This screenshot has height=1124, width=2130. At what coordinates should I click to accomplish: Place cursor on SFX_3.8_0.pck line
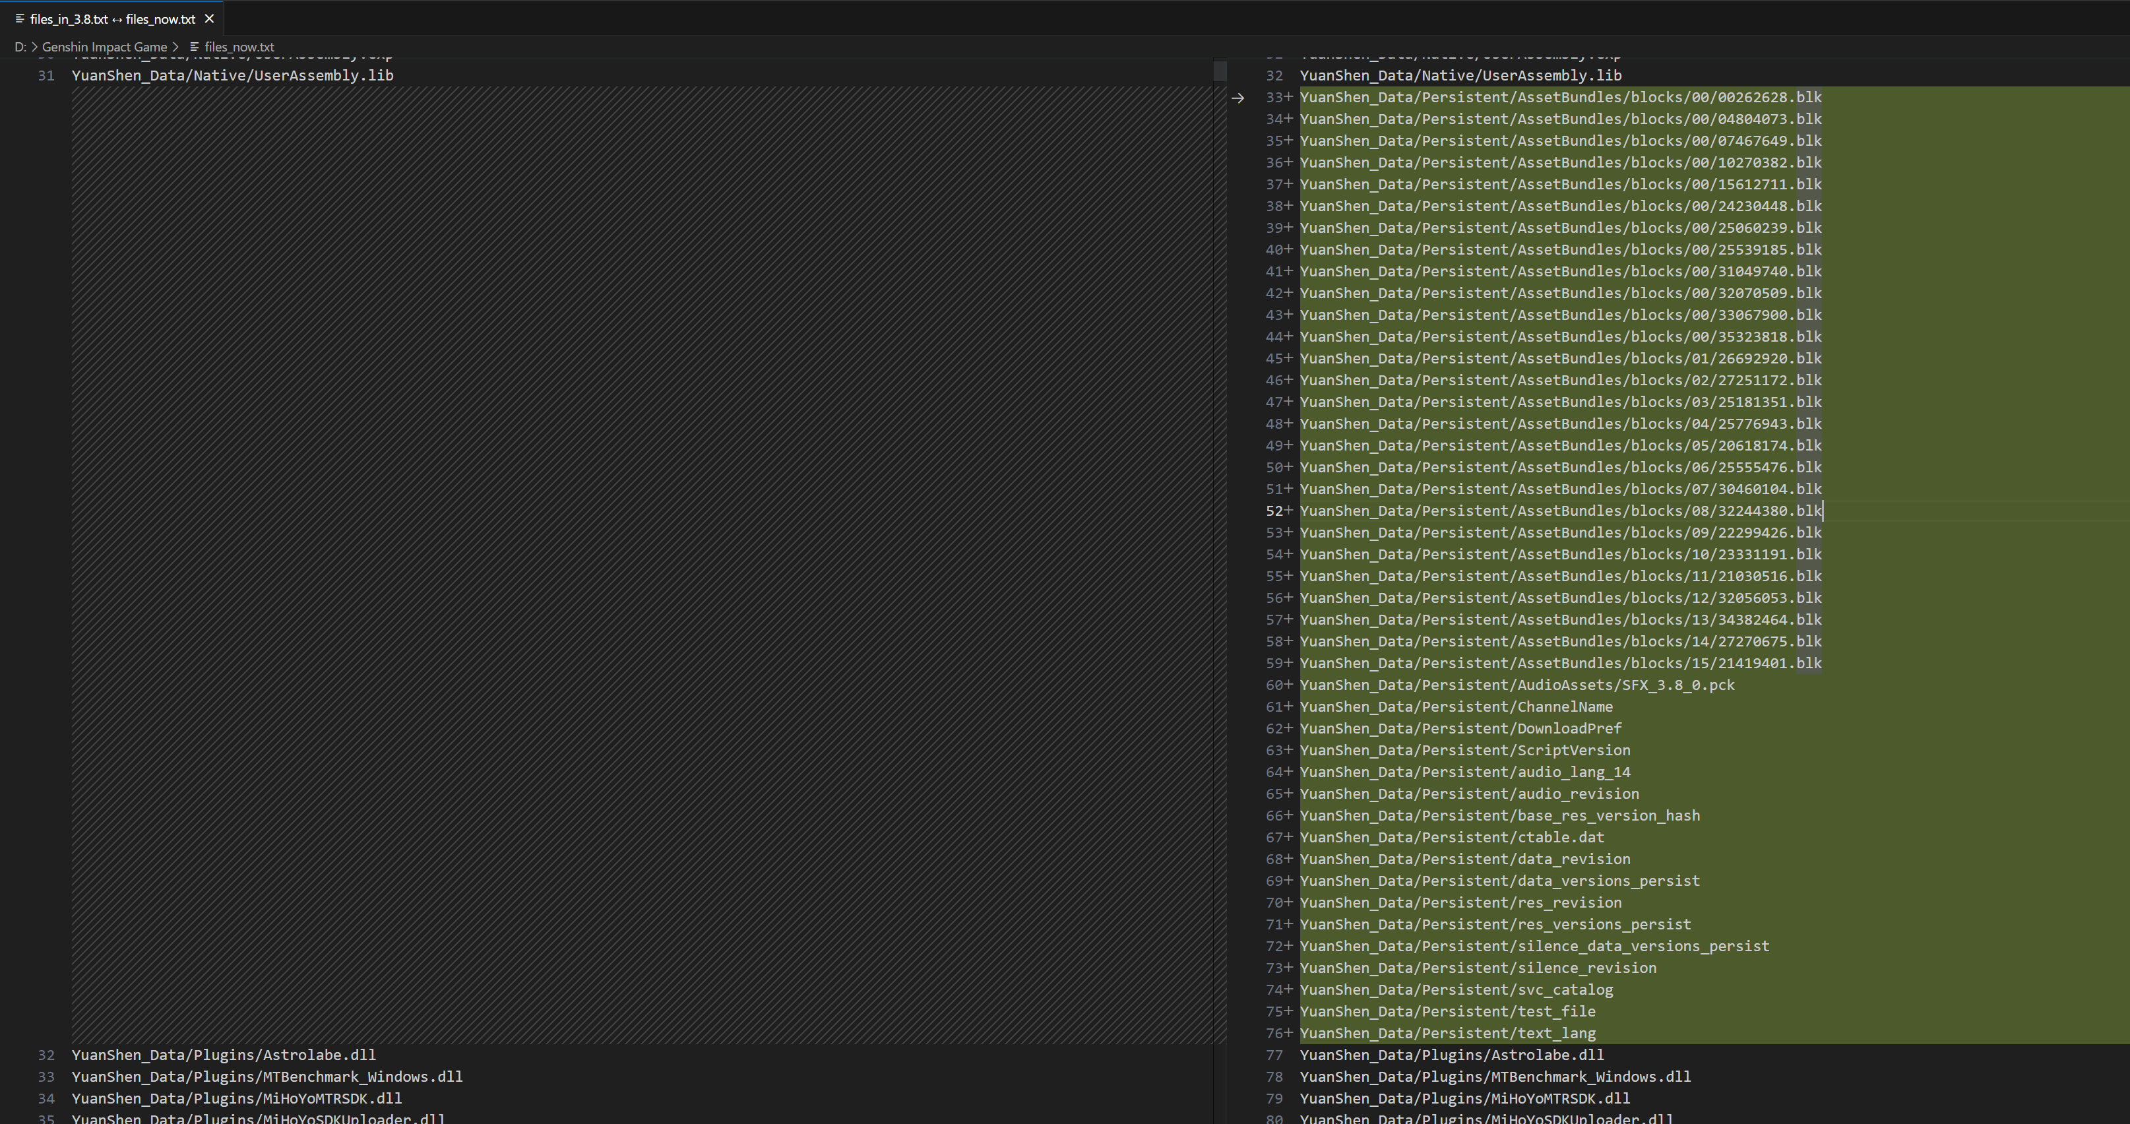[1517, 685]
